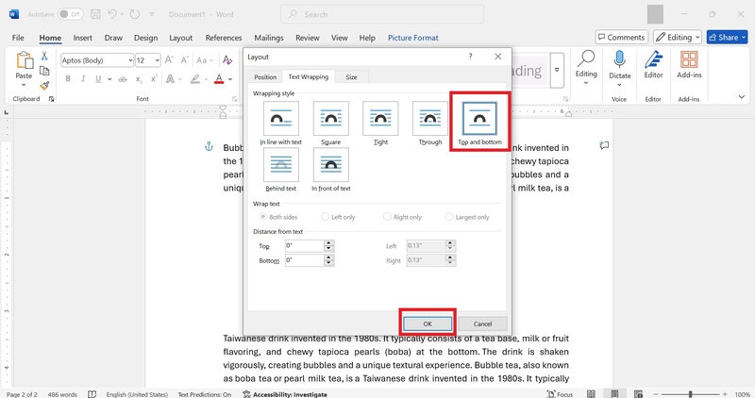Select Behind text wrapping icon
Image resolution: width=755 pixels, height=398 pixels.
(281, 165)
